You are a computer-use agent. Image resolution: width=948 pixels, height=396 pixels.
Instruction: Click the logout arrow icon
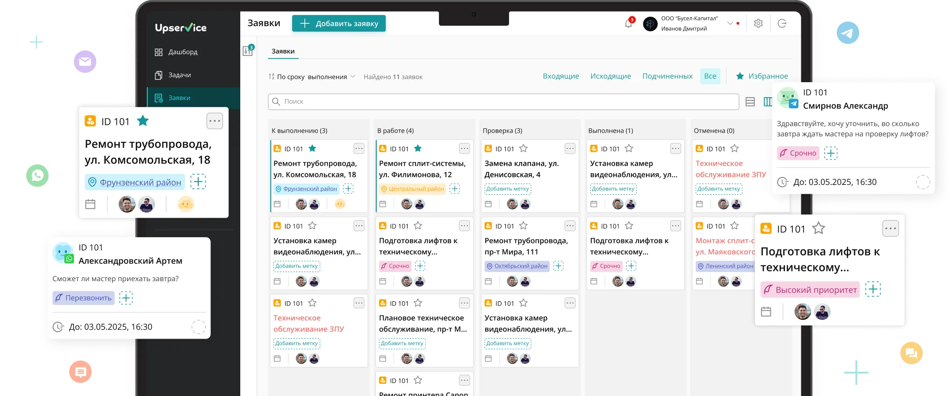click(782, 23)
